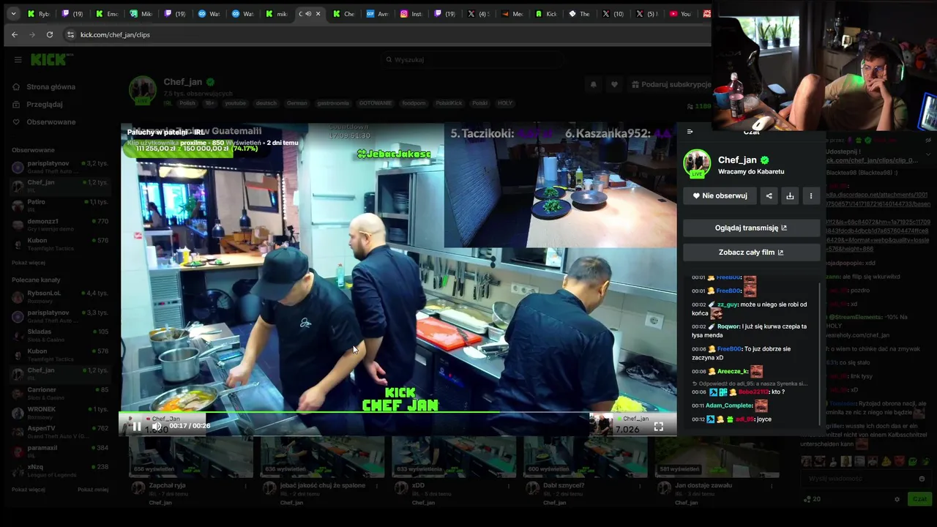Open the Zapchał ryja clip thumbnail

coord(191,457)
